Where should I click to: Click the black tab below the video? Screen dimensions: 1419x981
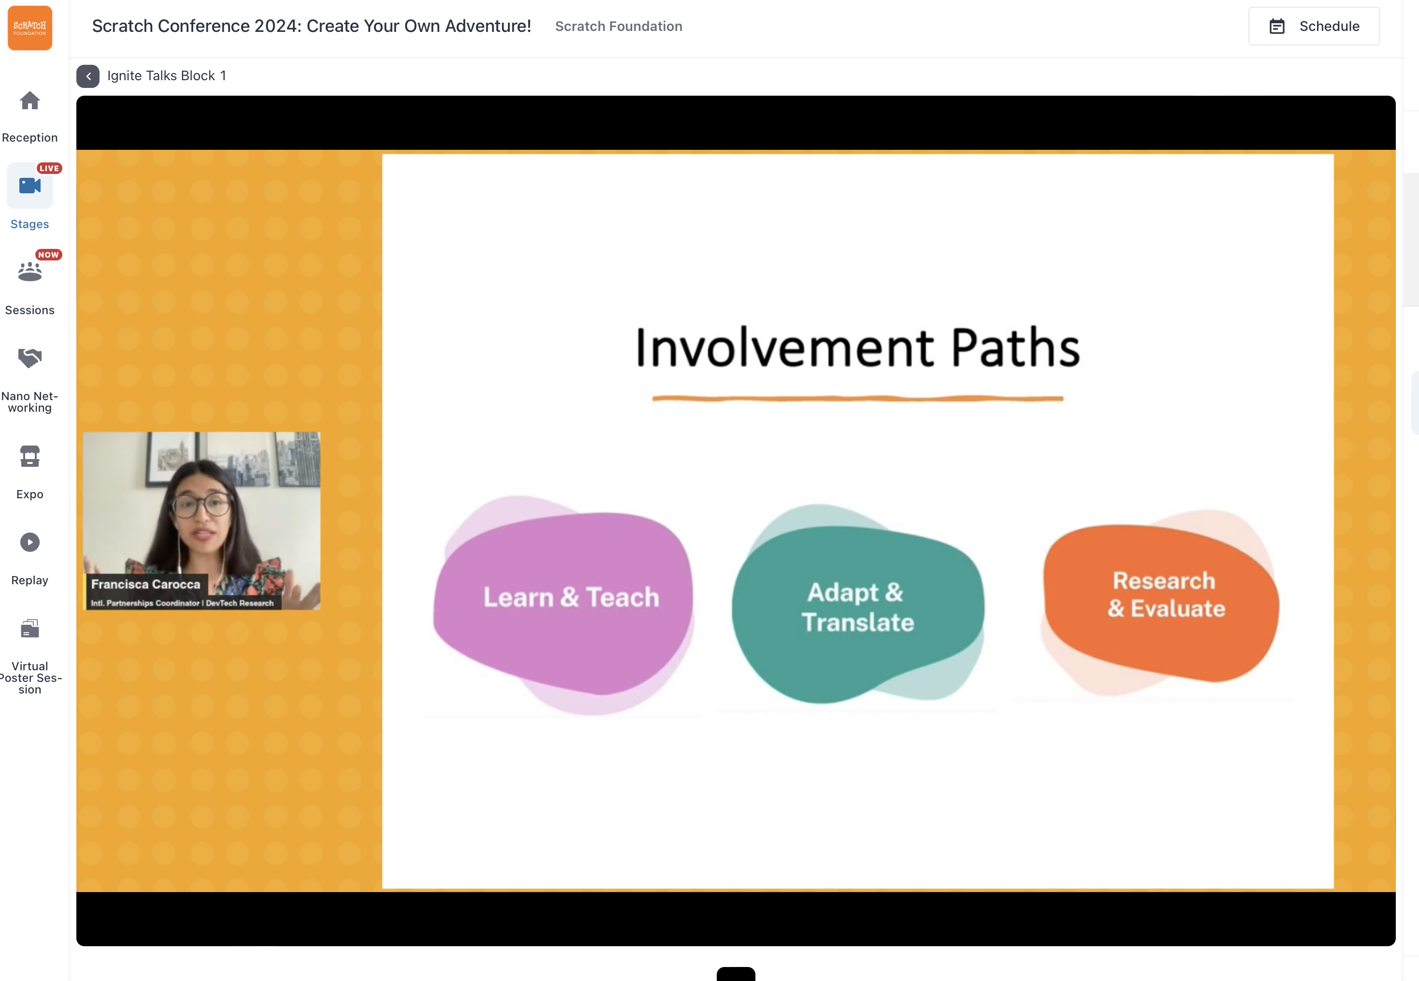click(x=736, y=974)
